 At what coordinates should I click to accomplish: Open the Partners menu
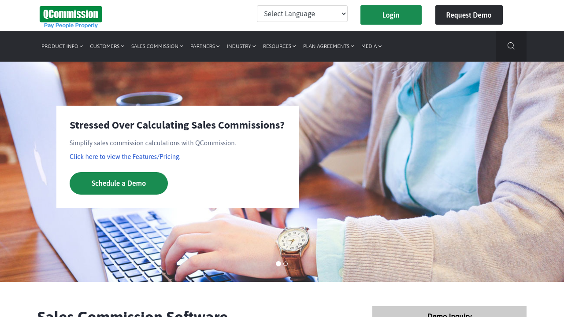coord(205,46)
